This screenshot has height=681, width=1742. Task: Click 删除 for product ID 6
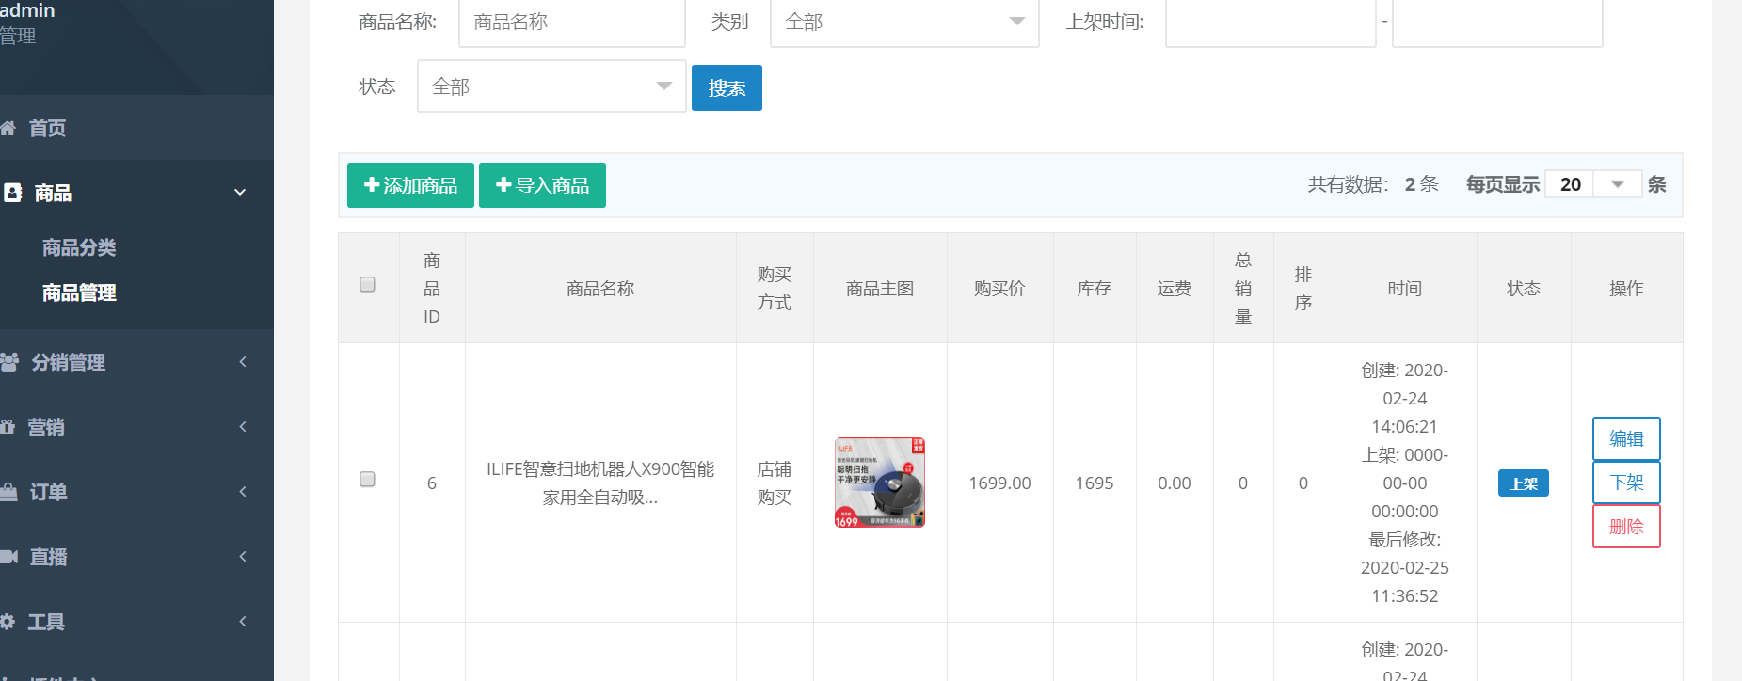click(x=1626, y=527)
